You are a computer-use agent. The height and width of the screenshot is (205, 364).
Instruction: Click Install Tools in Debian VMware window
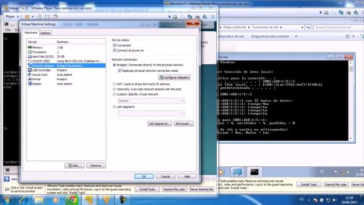click(x=147, y=190)
